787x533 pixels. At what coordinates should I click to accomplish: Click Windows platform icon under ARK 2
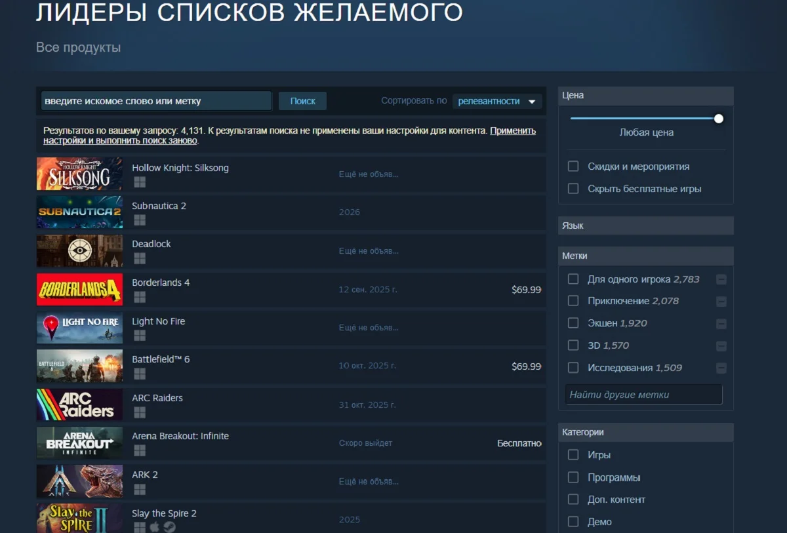tap(139, 489)
